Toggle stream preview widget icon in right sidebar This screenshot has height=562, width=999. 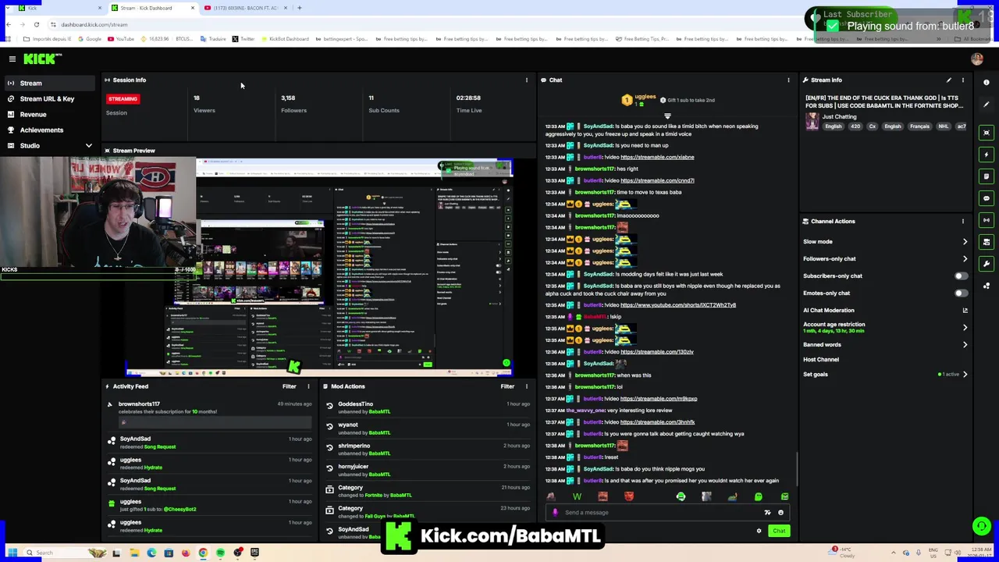987,133
